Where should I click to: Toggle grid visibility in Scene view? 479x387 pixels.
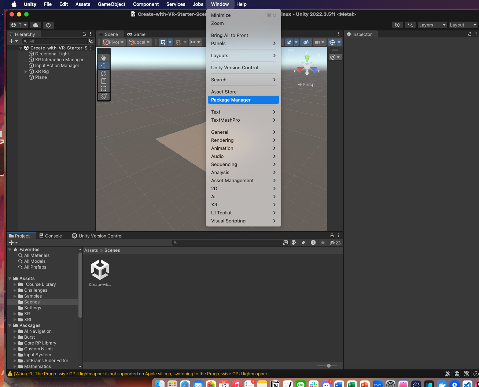tap(163, 42)
